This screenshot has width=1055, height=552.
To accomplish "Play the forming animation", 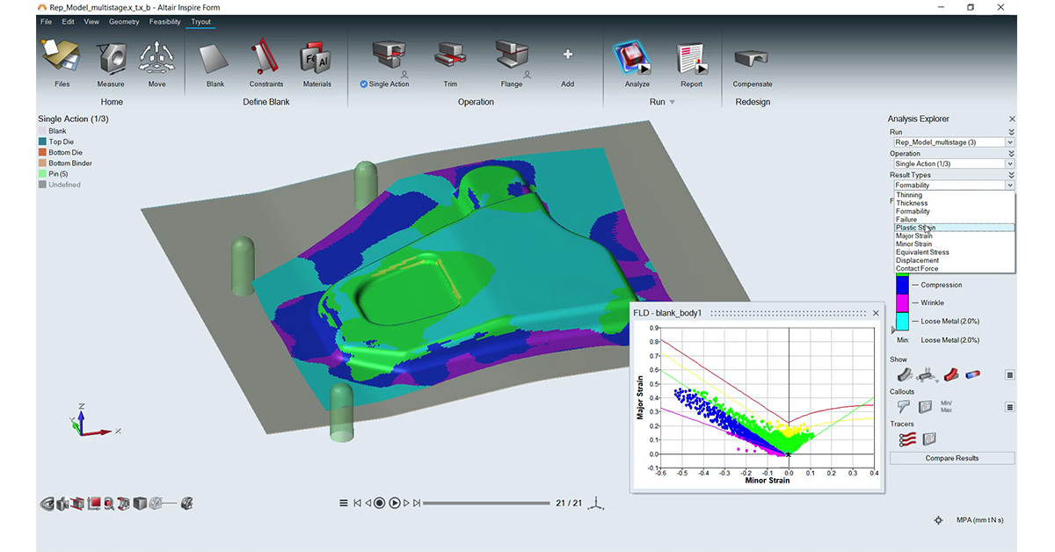I will 395,503.
